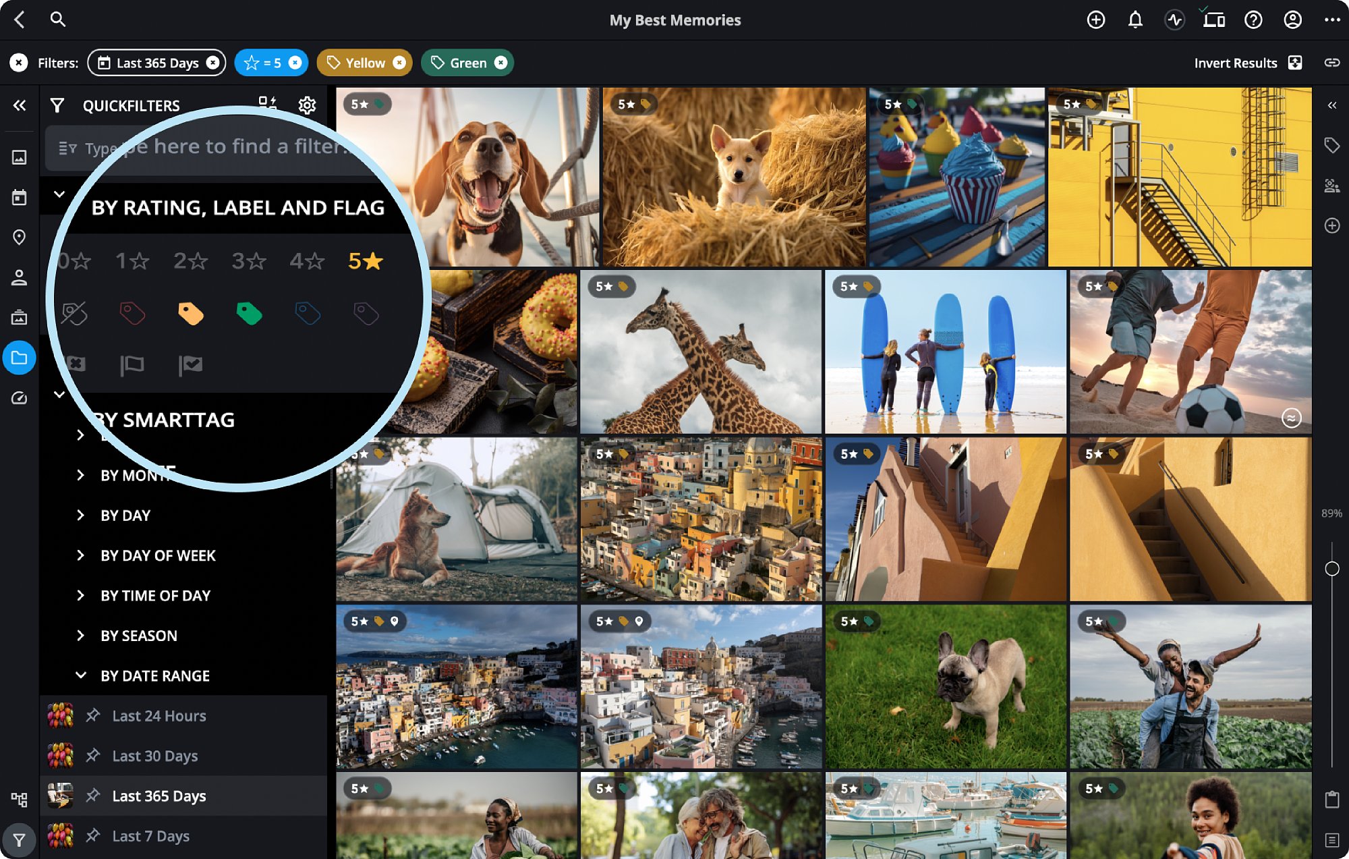Filter by 4 star rating

click(307, 260)
